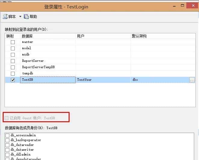Click the TestUser user cell
Screen dimensions: 199x160
103,80
